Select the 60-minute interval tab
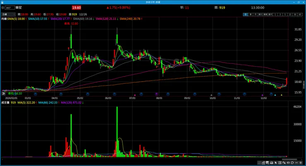 tap(300, 14)
